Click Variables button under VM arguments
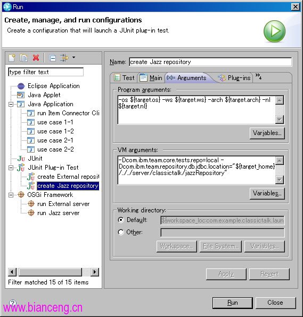The width and height of the screenshot is (303, 317). pyautogui.click(x=267, y=194)
